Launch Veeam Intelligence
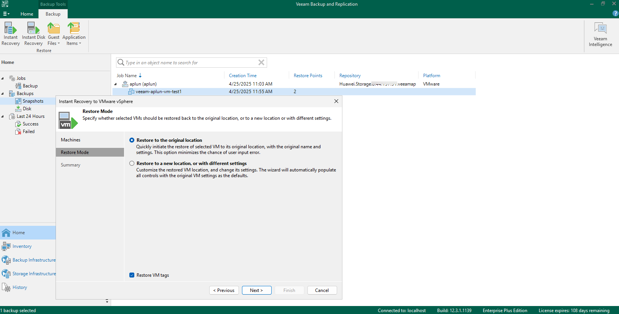Screen dimensions: 619x314 point(600,34)
